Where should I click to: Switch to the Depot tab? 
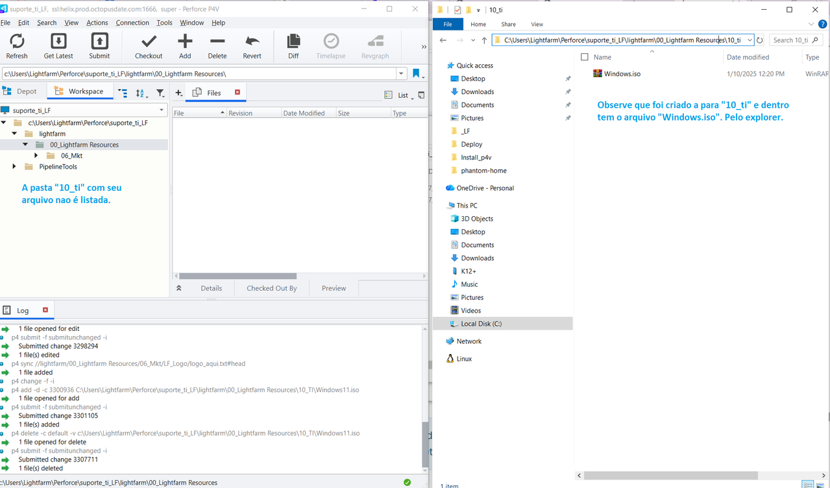point(22,91)
